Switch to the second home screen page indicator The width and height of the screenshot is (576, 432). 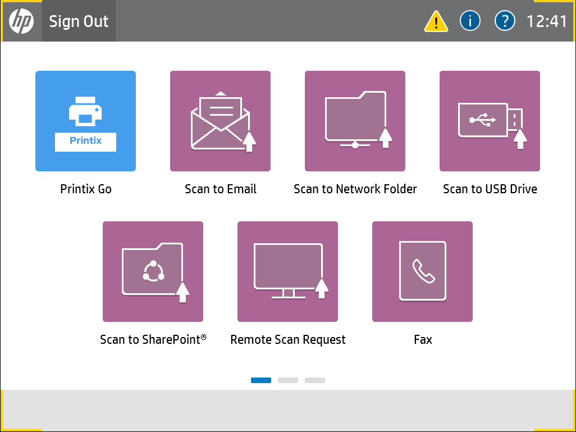(x=288, y=380)
